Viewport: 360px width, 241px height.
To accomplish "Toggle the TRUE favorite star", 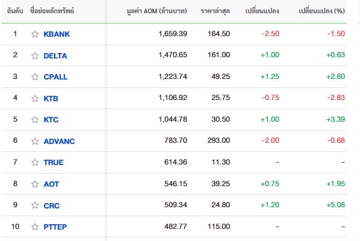I will tap(35, 162).
